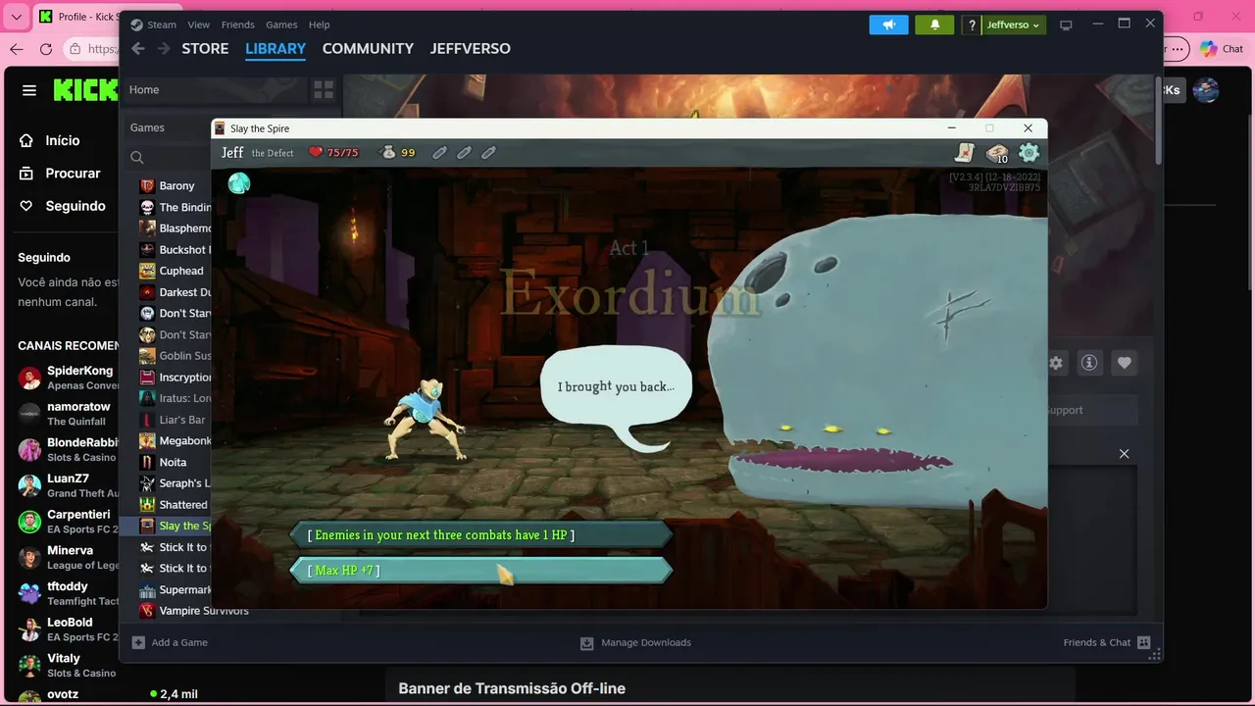
Task: Expand the browser tab list chevron
Action: click(17, 17)
